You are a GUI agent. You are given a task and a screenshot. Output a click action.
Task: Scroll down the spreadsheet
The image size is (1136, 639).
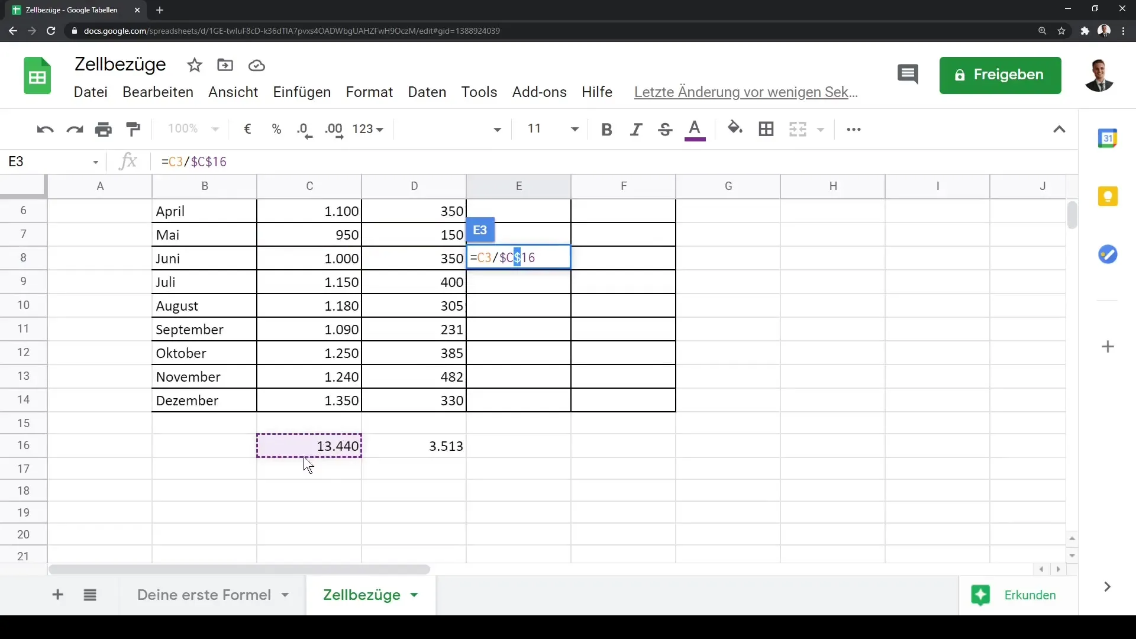1073,556
